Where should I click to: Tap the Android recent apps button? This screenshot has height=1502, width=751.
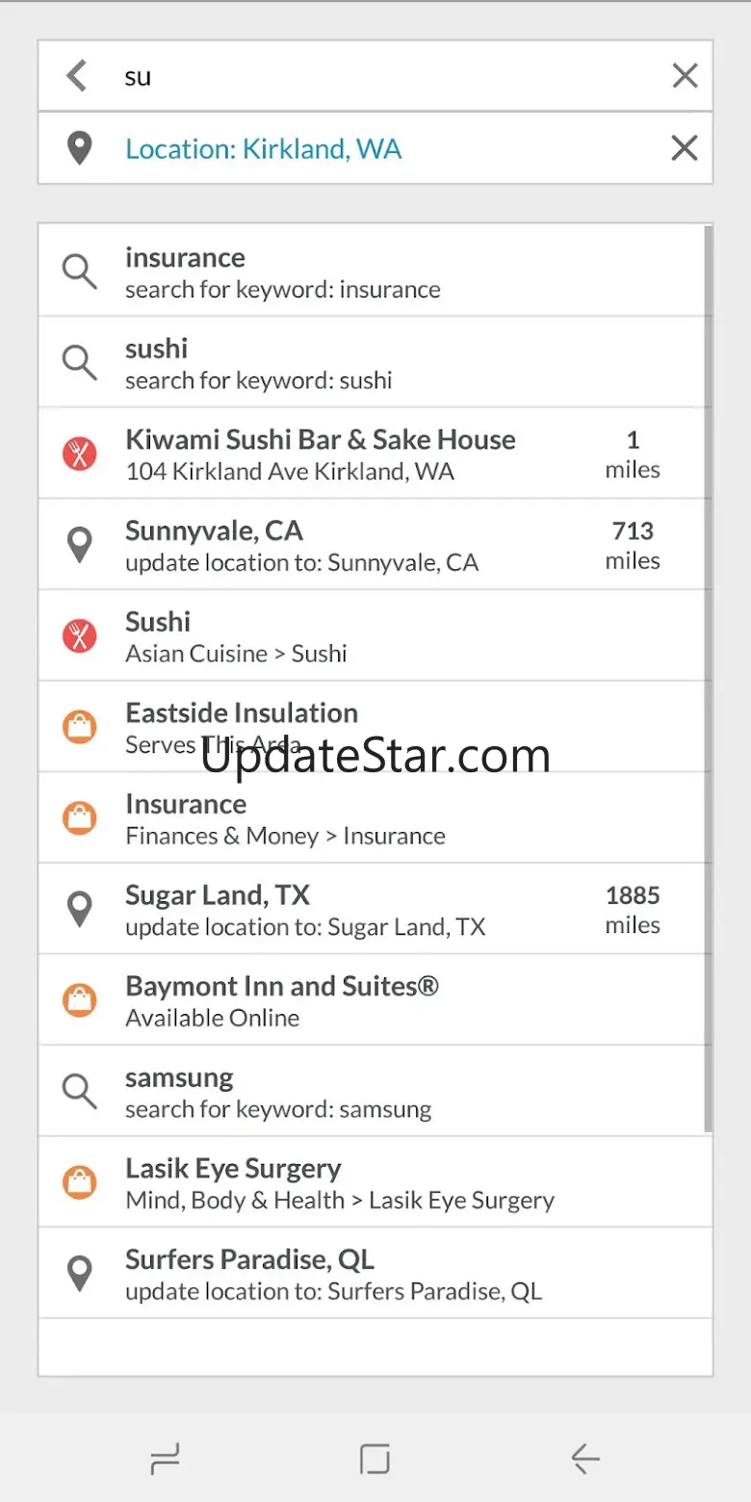pos(166,1460)
